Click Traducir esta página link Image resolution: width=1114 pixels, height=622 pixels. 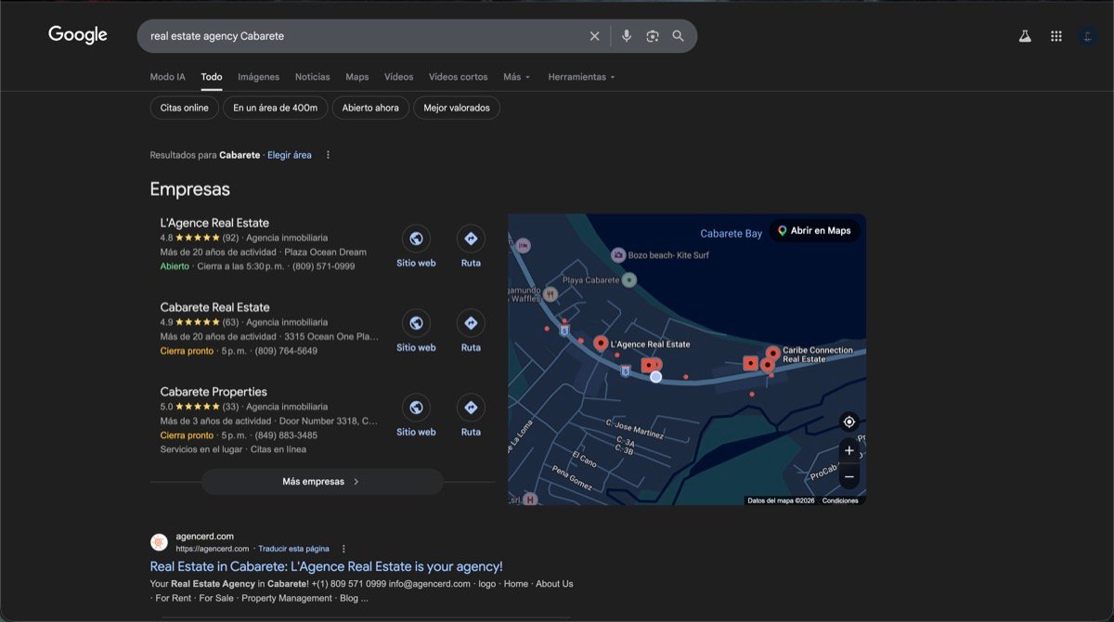point(293,549)
